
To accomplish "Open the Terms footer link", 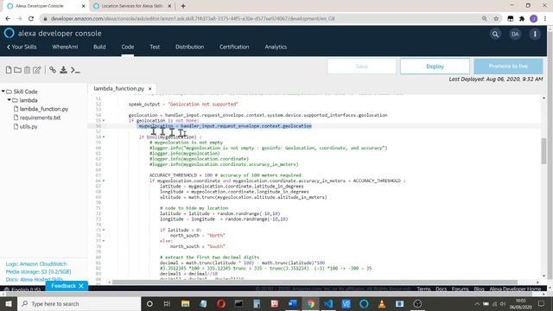I will (x=423, y=289).
